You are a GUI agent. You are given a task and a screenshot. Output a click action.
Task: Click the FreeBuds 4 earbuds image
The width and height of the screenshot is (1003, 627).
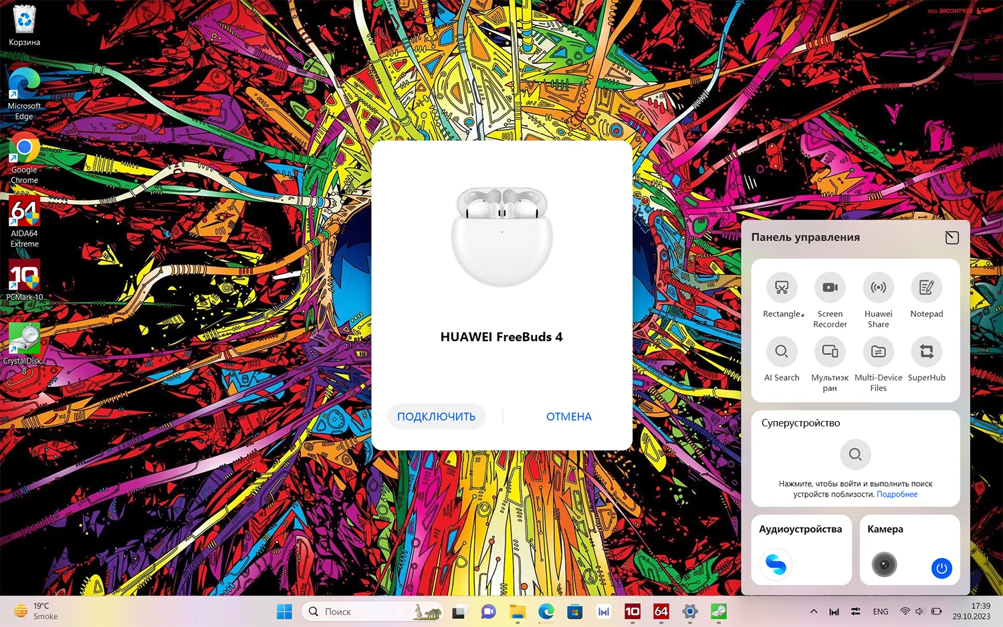pos(501,236)
